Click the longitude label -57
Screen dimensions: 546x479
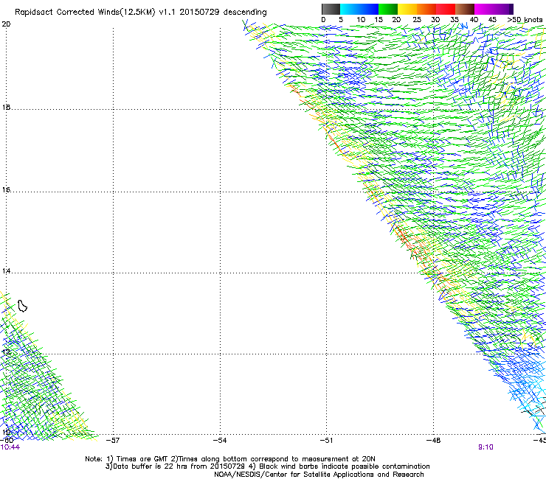(x=113, y=441)
